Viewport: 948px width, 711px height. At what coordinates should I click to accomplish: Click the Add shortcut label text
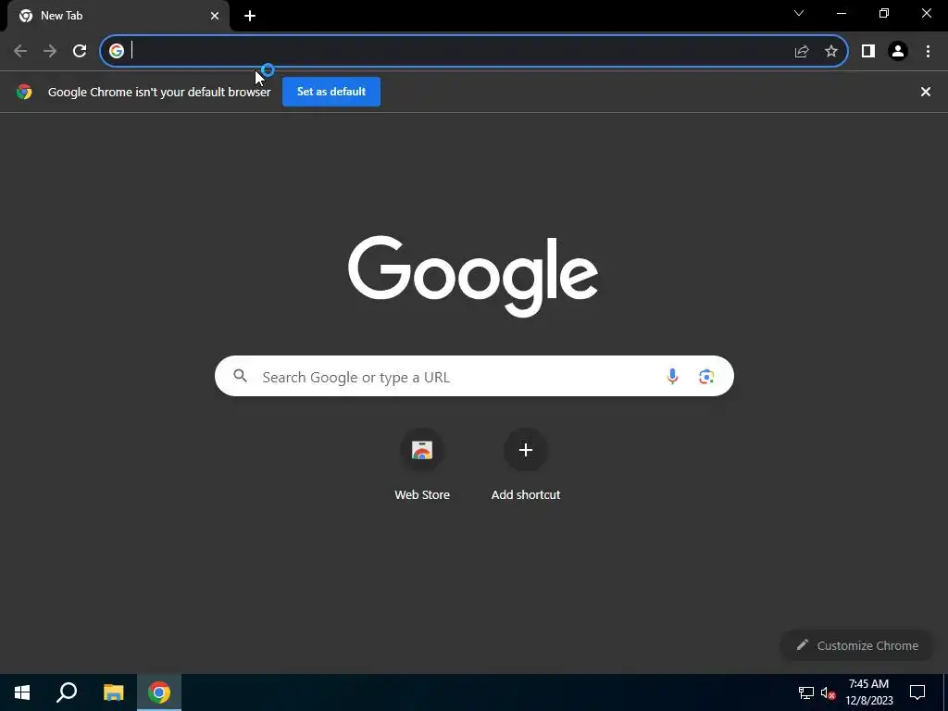tap(526, 494)
